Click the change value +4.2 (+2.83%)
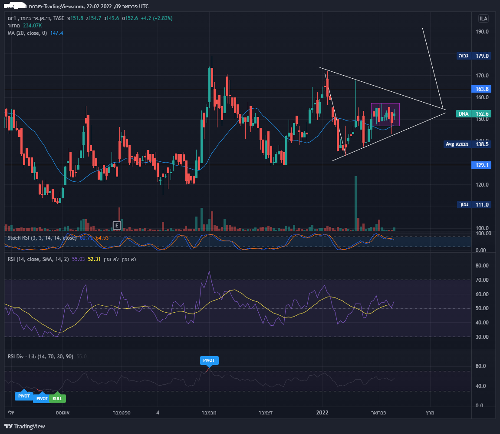 click(157, 18)
